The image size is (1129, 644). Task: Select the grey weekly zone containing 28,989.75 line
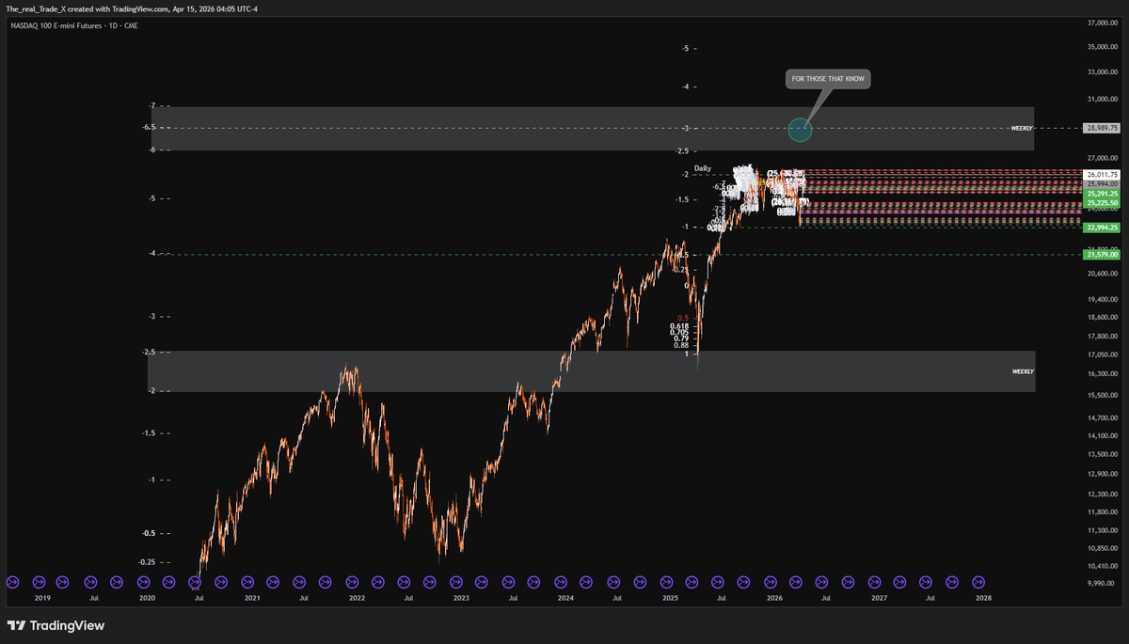tap(593, 129)
